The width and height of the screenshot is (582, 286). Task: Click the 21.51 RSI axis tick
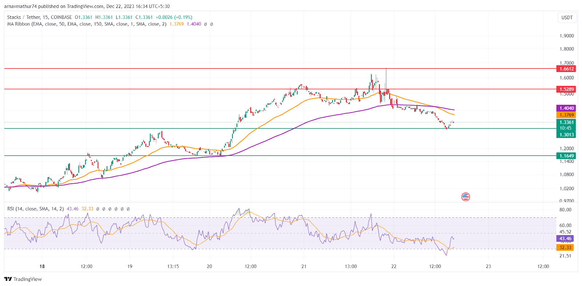(565, 256)
